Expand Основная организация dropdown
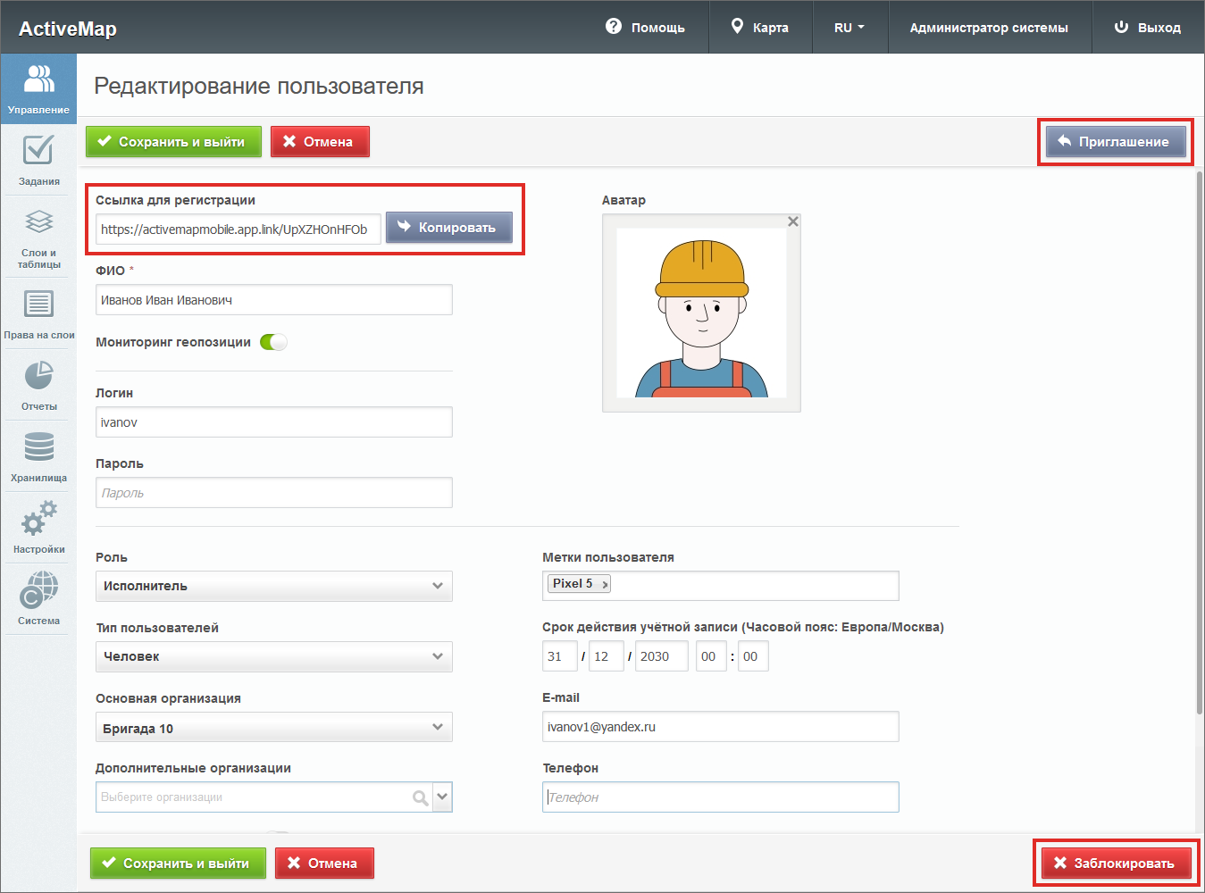This screenshot has width=1205, height=893. (x=273, y=728)
